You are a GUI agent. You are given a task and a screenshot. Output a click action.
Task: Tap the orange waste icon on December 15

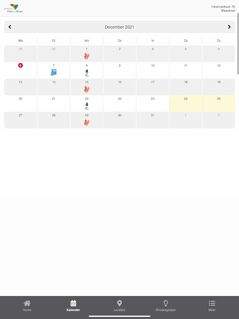[x=87, y=89]
